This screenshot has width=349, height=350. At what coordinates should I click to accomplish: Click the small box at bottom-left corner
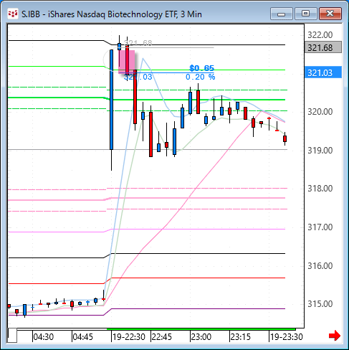(x=12, y=336)
